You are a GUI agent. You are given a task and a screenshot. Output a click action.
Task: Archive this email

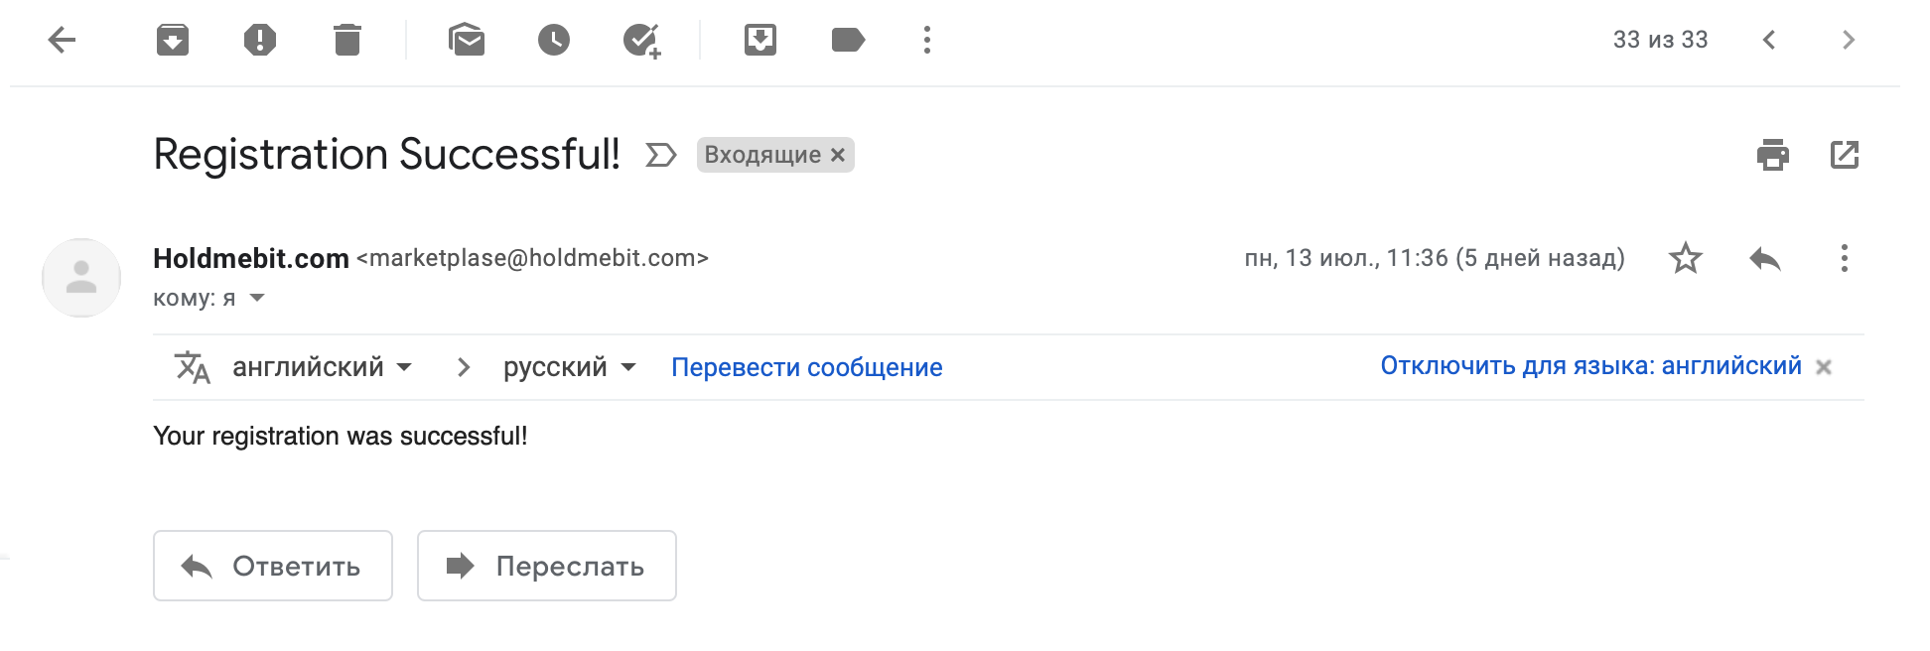tap(173, 40)
